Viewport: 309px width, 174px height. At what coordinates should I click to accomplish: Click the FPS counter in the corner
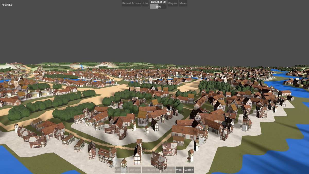(8, 4)
